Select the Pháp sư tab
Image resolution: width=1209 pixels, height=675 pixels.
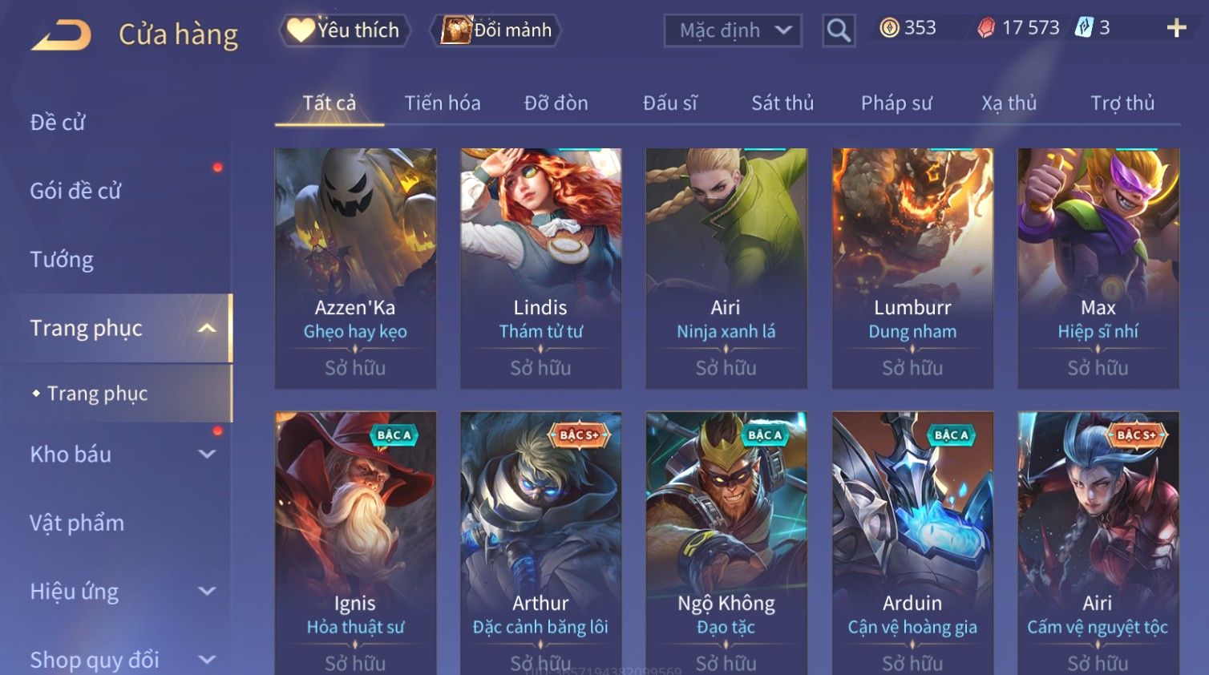(896, 103)
